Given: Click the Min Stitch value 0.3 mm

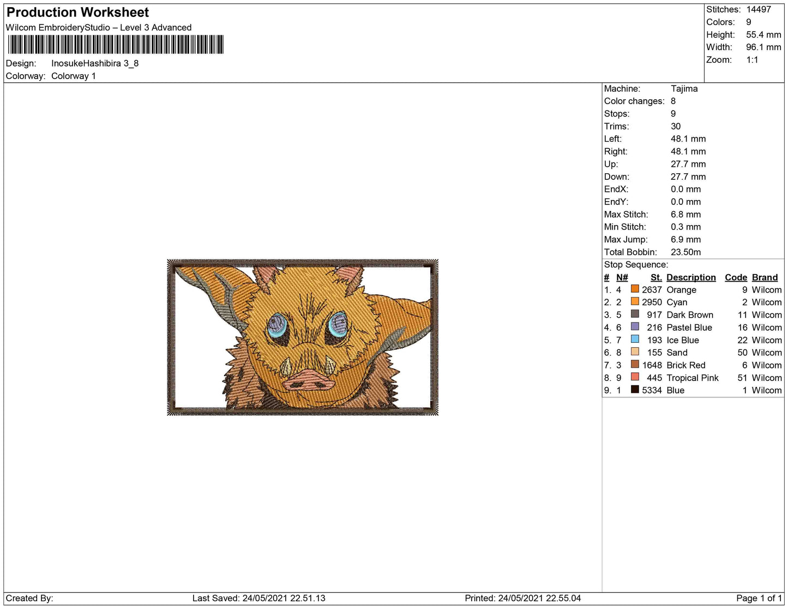Looking at the screenshot, I should 686,227.
